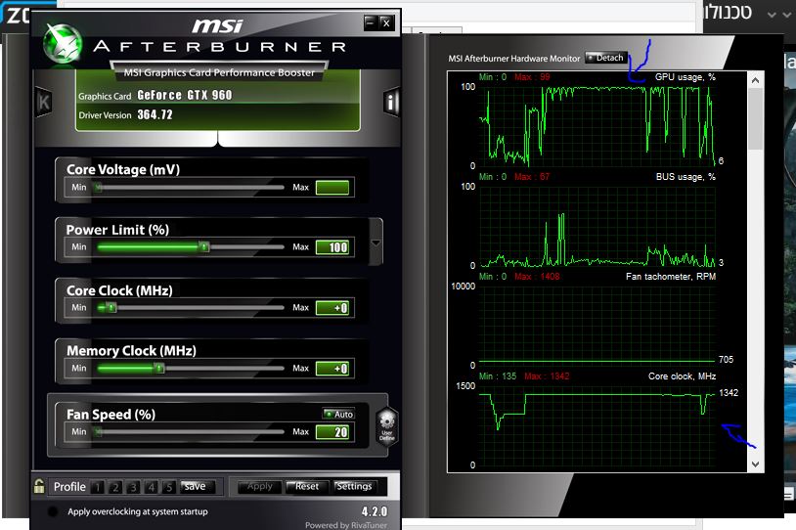Click 'MSI Afterburner Hardware Monitor' title
This screenshot has height=530, width=796.
coord(513,59)
